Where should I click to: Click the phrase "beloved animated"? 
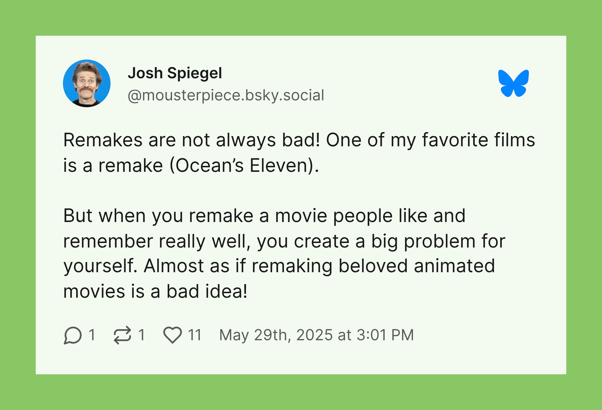417,266
